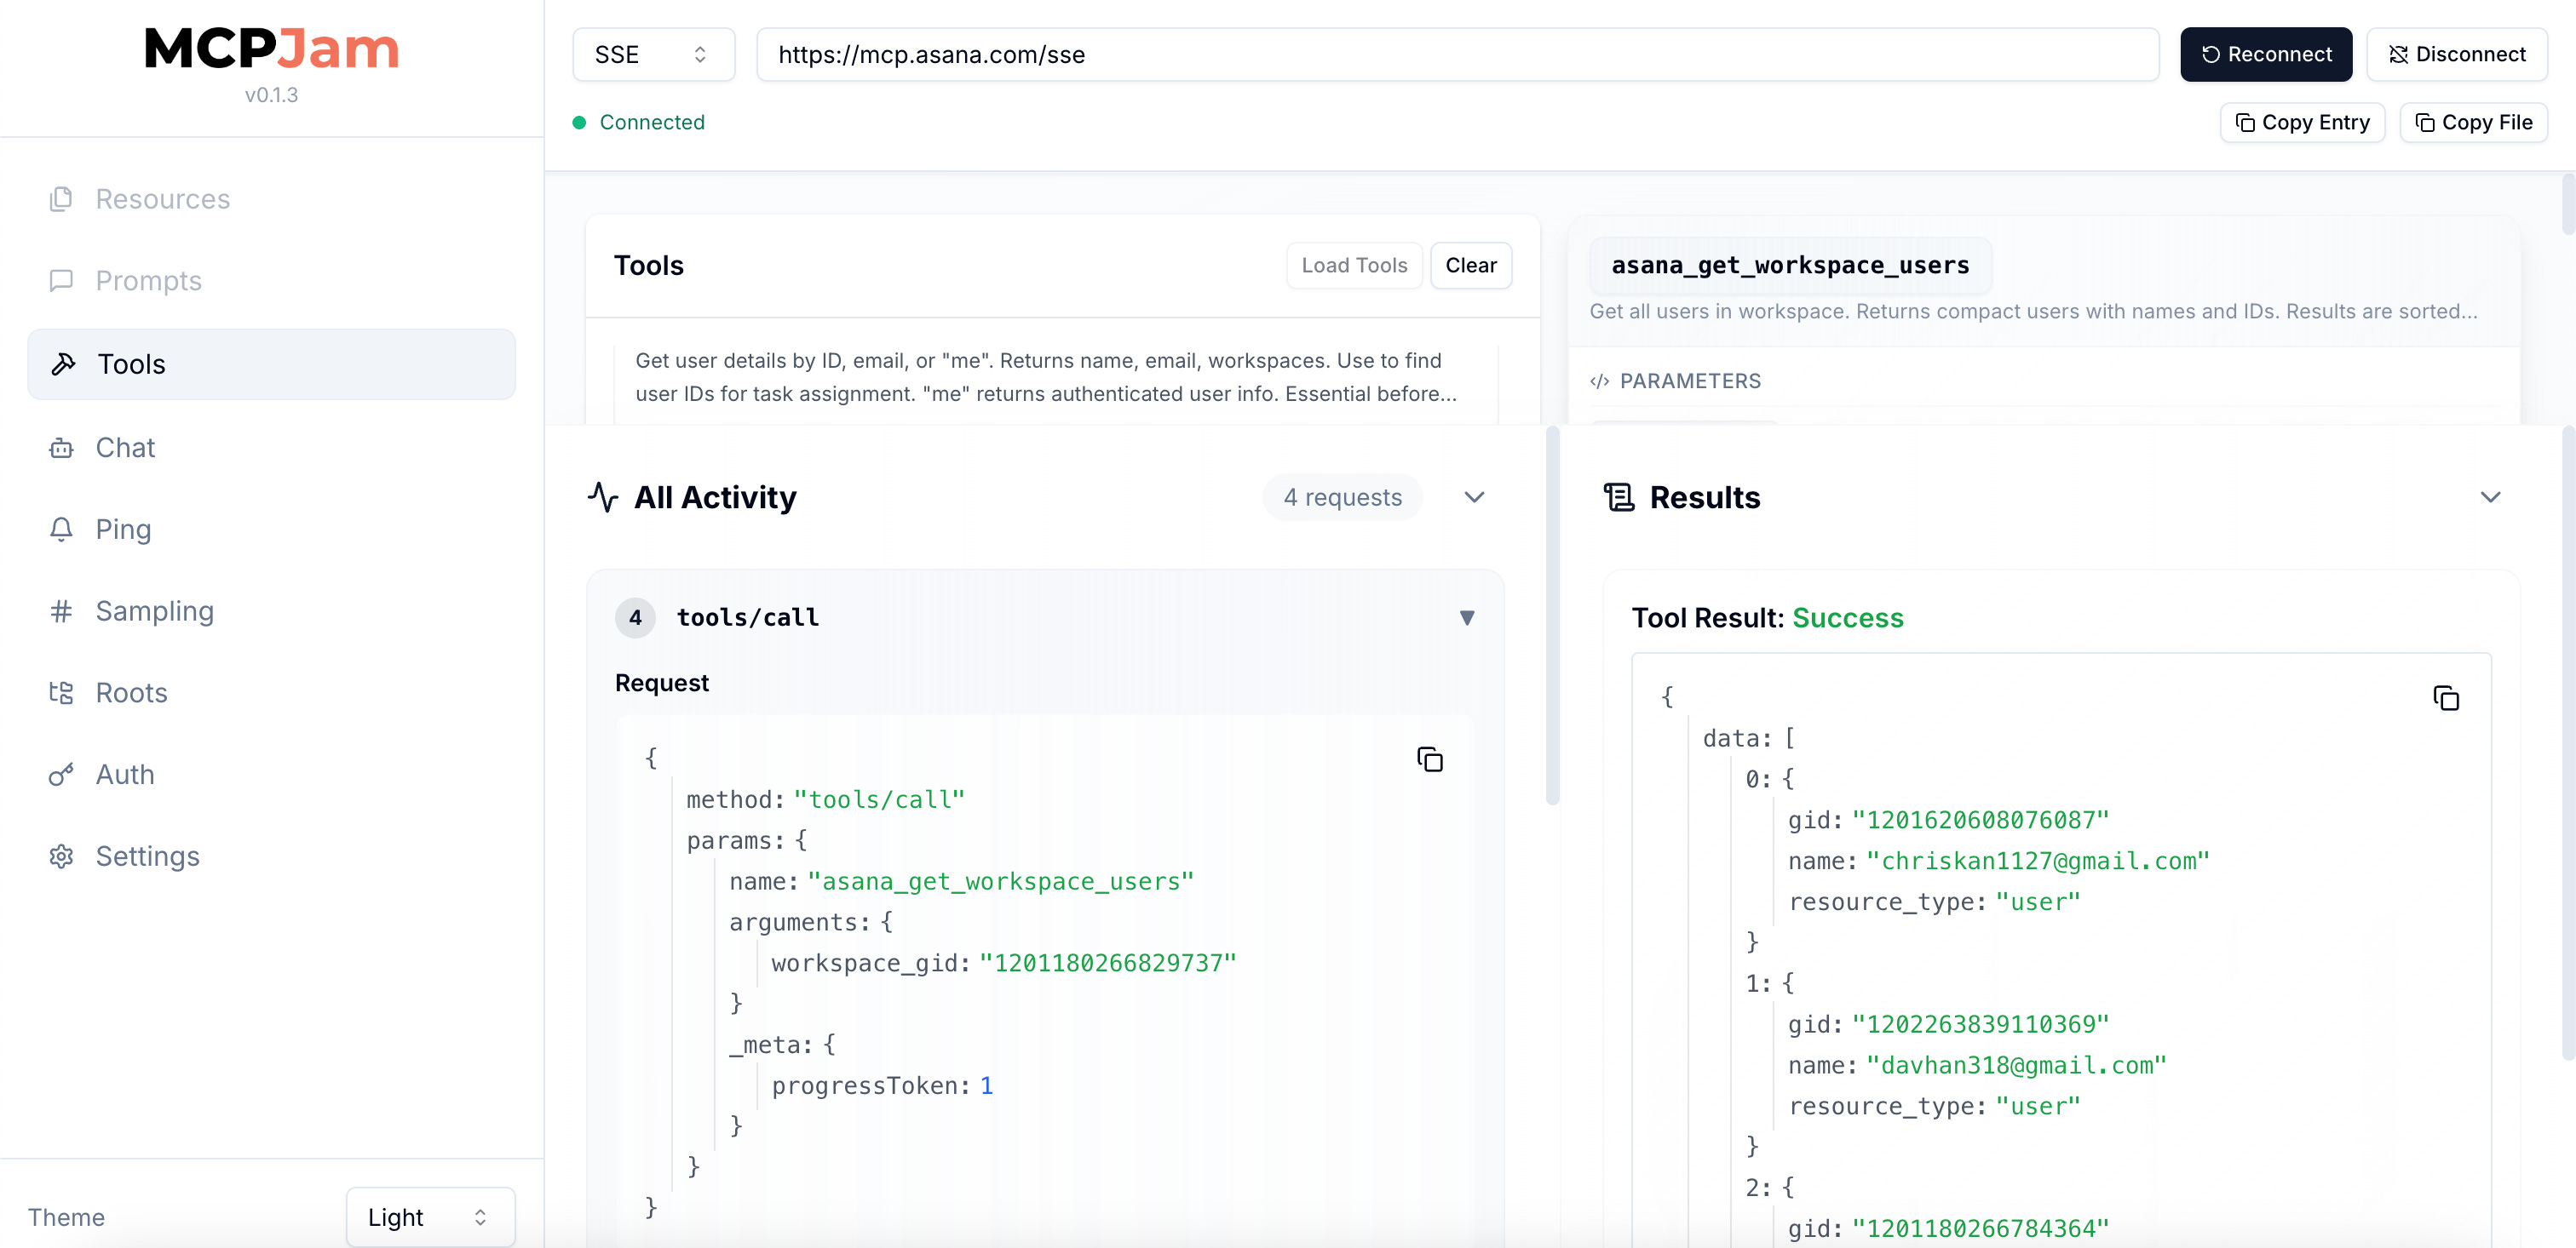Select the Tools sidebar item
The height and width of the screenshot is (1248, 2576).
coord(271,364)
